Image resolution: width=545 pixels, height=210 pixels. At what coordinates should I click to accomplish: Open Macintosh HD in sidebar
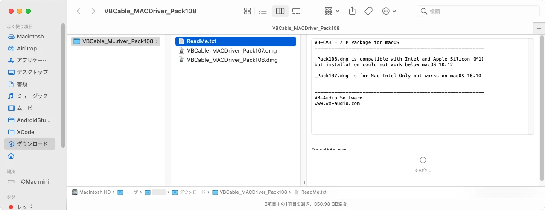tap(30, 37)
